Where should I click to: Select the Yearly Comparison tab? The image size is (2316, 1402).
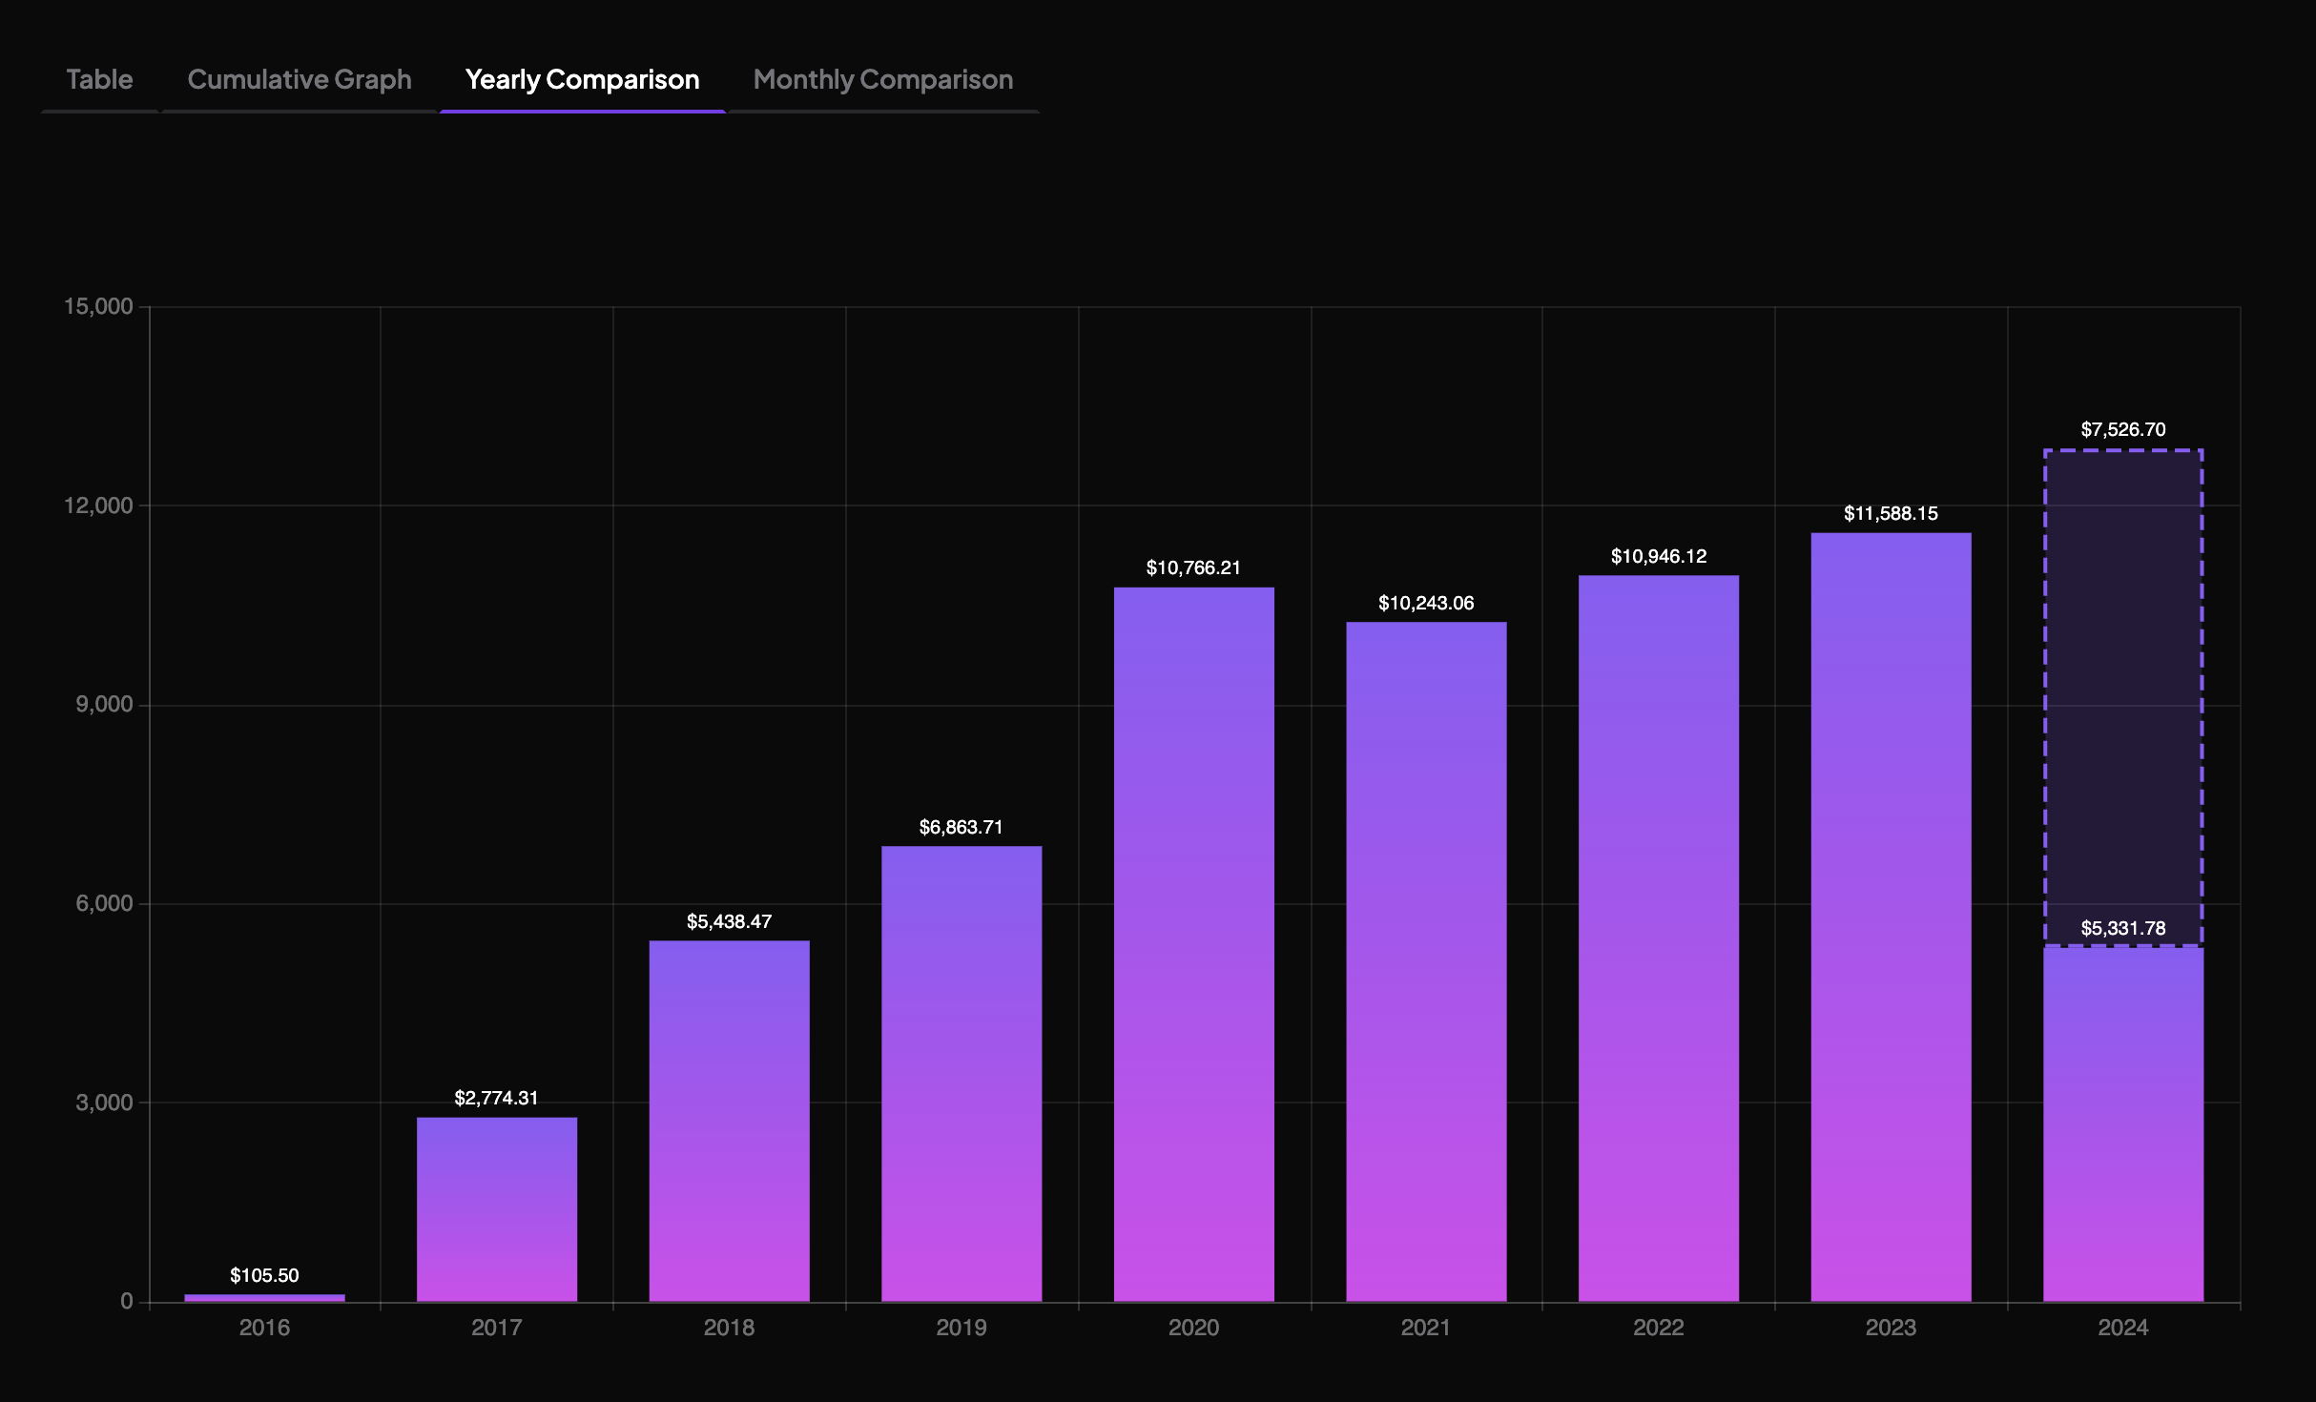(582, 79)
